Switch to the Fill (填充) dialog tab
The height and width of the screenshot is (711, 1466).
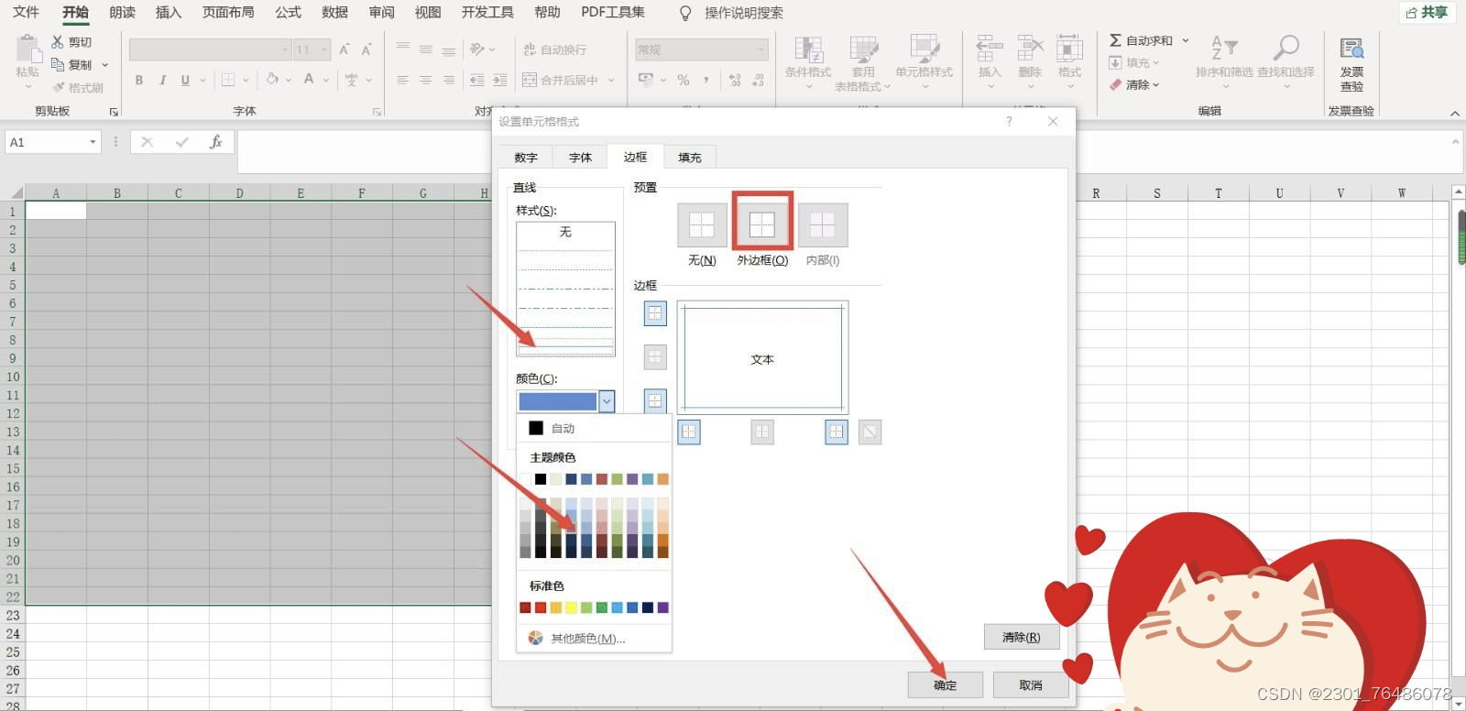[x=690, y=158]
